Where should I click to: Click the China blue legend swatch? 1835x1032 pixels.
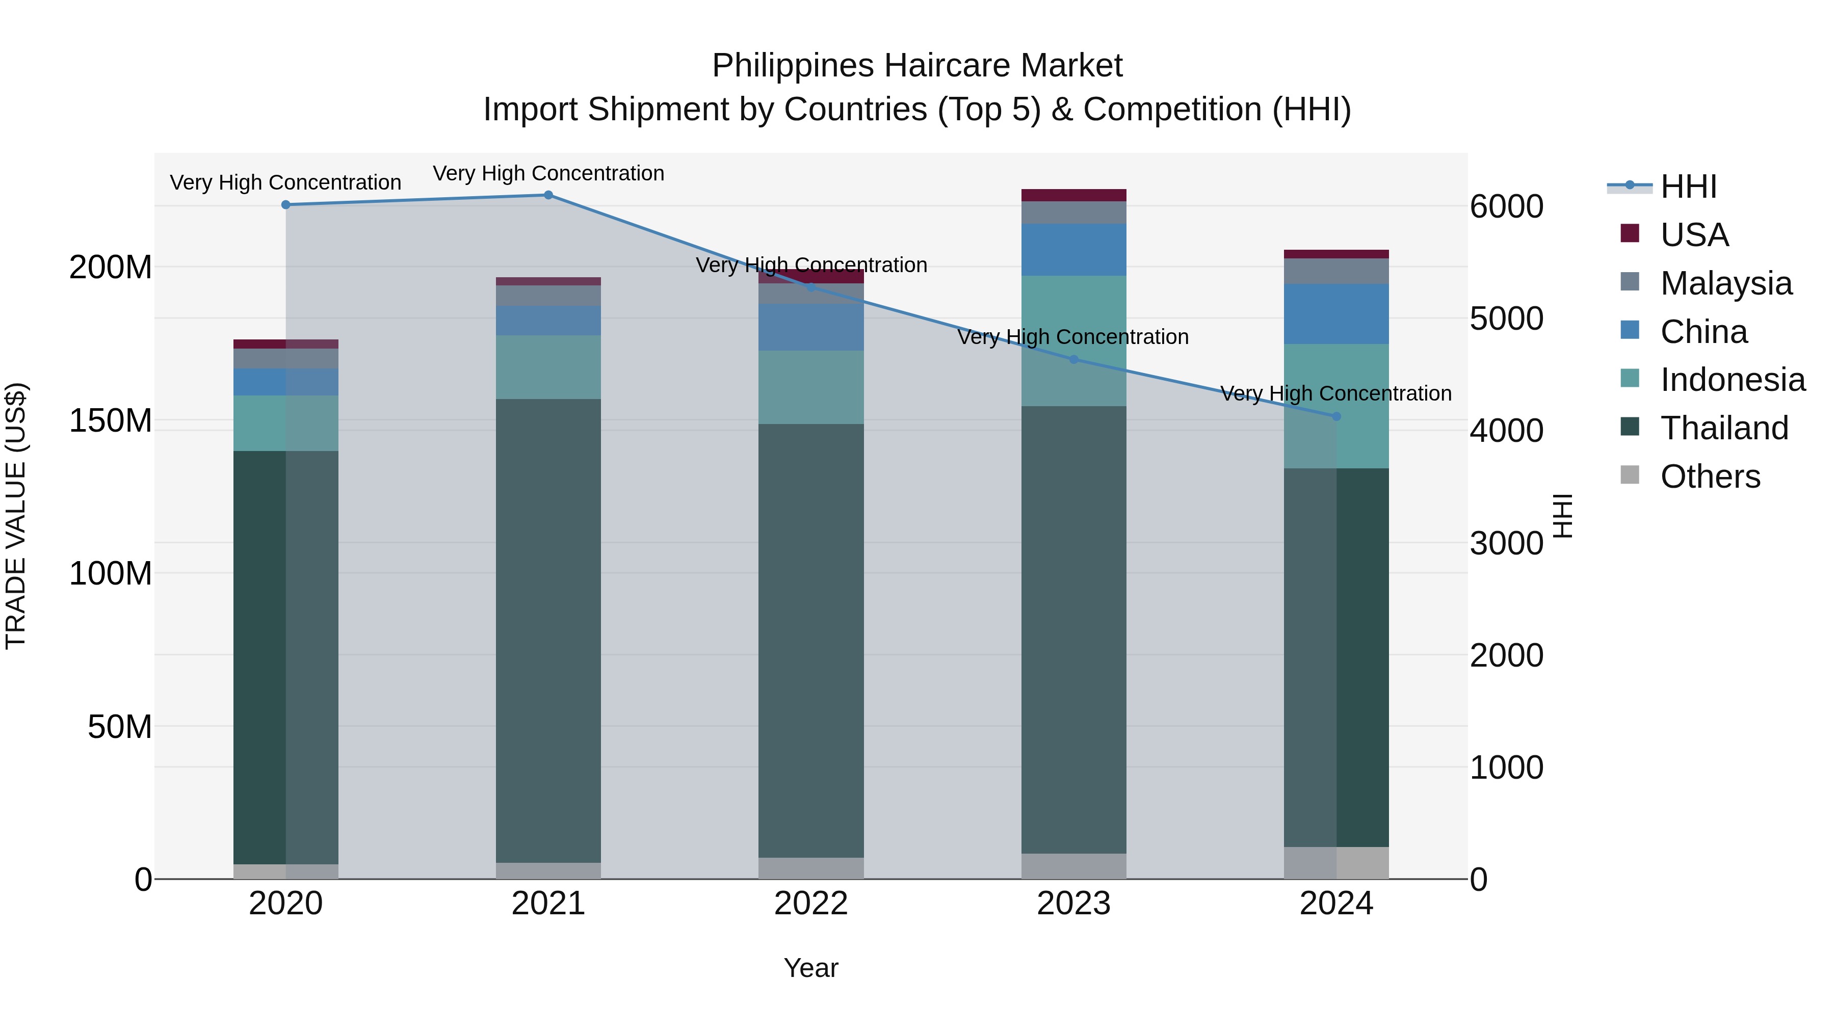[x=1630, y=330]
